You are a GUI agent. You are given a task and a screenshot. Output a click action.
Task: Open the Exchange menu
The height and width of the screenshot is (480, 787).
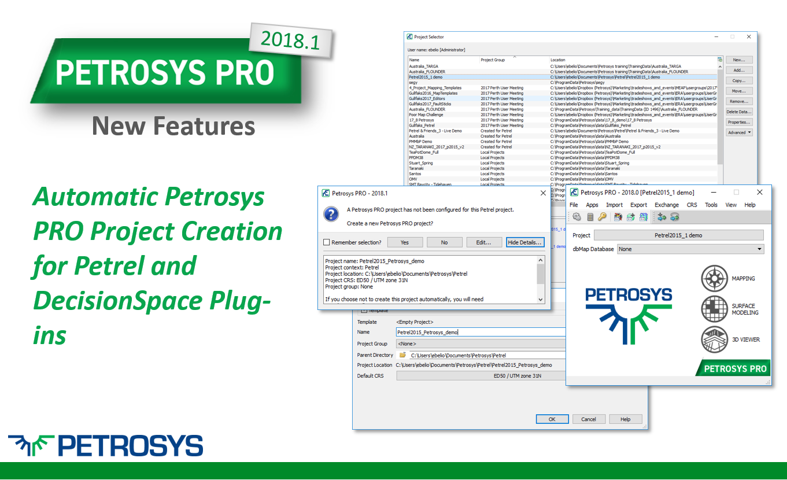coord(667,205)
